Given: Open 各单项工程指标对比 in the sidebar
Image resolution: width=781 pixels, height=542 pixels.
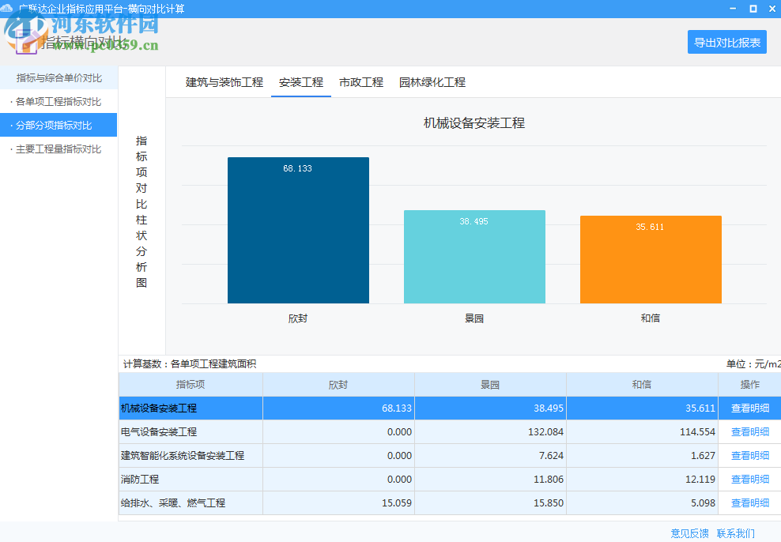Looking at the screenshot, I should click(x=58, y=101).
